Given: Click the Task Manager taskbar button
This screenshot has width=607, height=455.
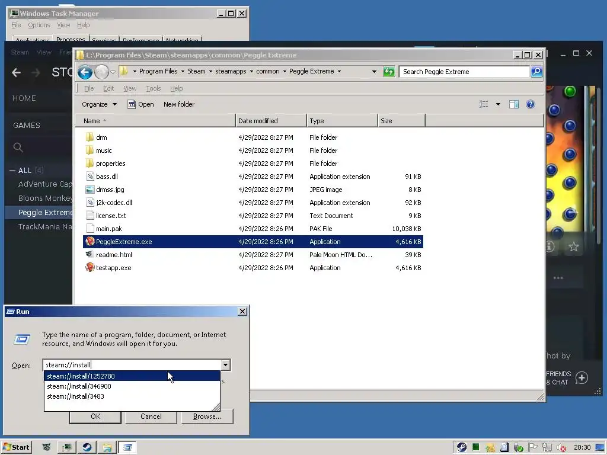Looking at the screenshot, I should (x=66, y=447).
